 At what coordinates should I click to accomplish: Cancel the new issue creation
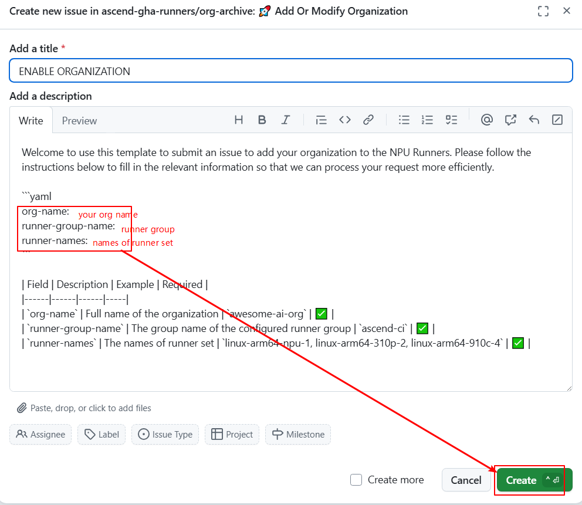466,480
